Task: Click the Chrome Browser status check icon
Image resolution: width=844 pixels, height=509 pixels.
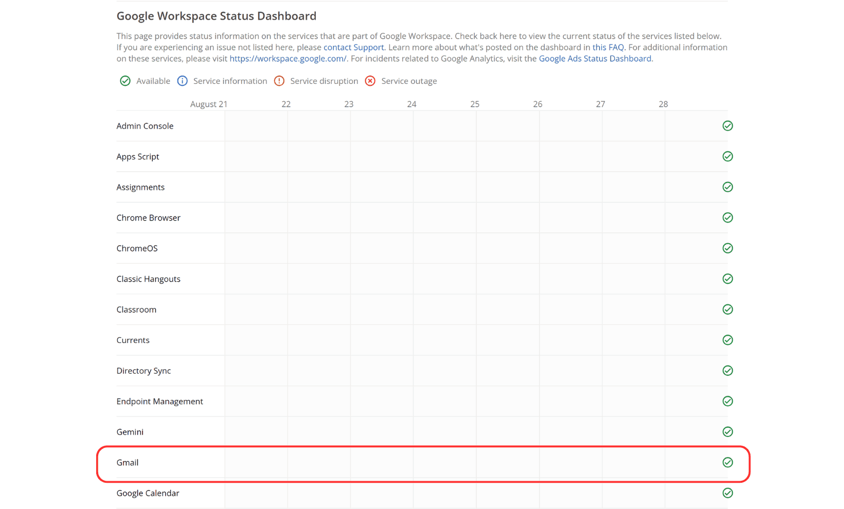Action: pos(727,217)
